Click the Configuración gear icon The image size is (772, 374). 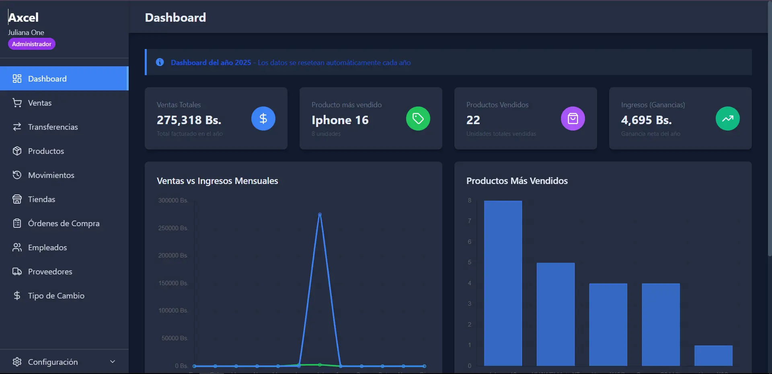17,362
